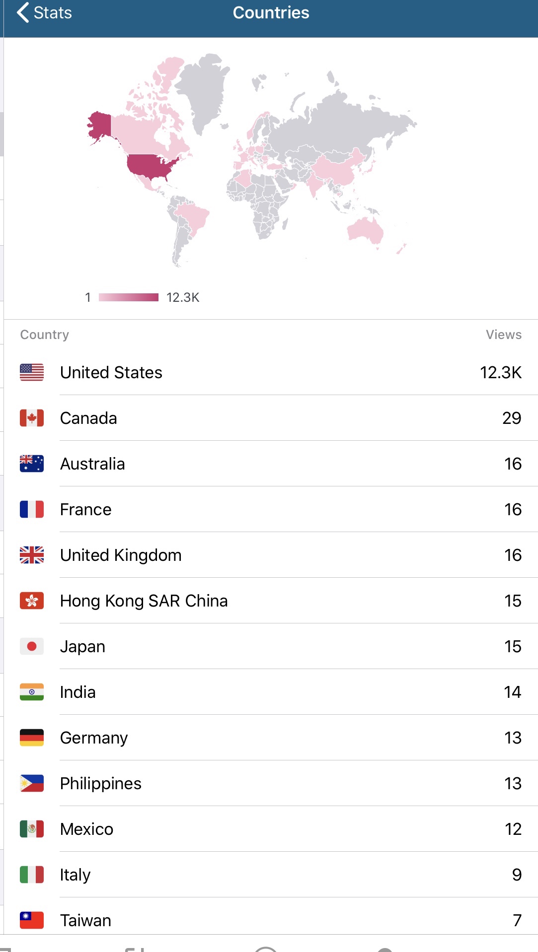Click the Country column header

44,335
